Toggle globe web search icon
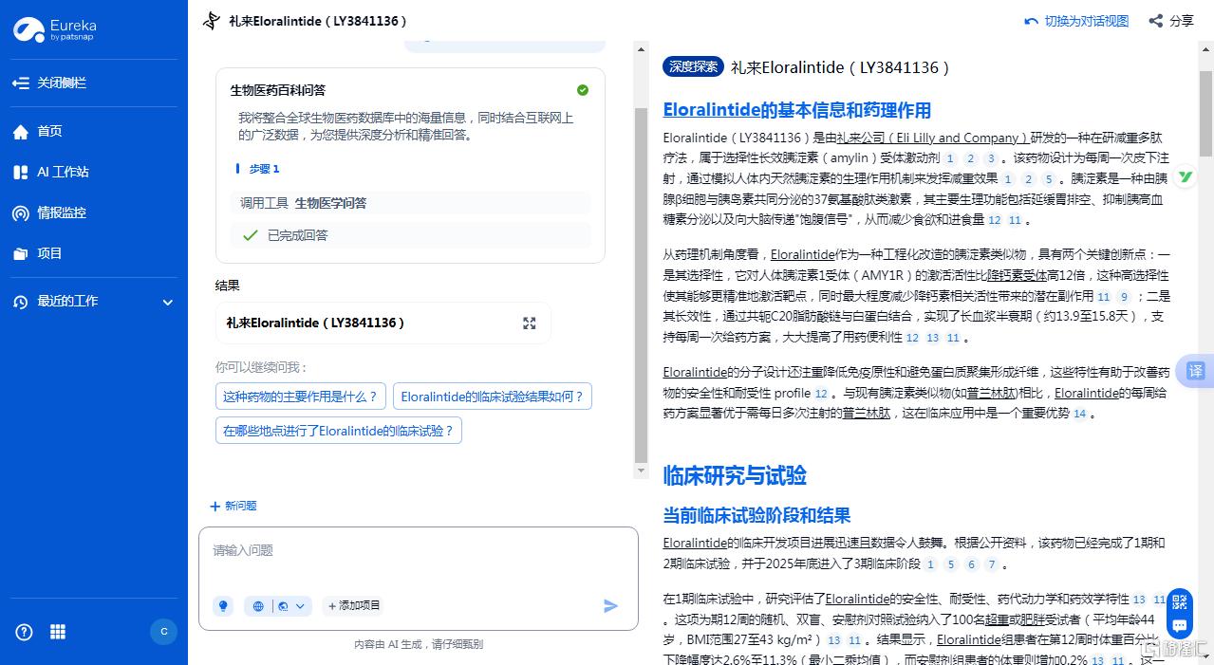 tap(258, 606)
